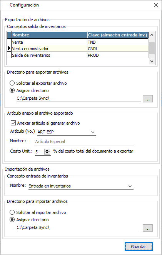The width and height of the screenshot is (162, 255).
Task: Browse for import directory with ... button
Action: pyautogui.click(x=148, y=228)
